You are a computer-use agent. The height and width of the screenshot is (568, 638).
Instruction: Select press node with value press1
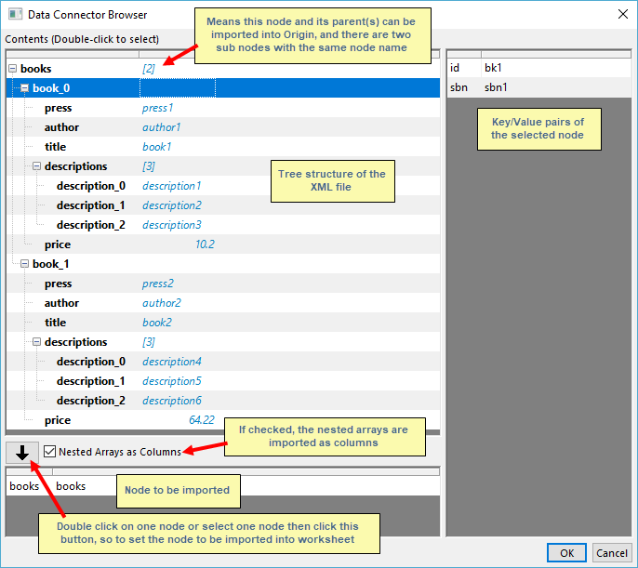(x=223, y=108)
